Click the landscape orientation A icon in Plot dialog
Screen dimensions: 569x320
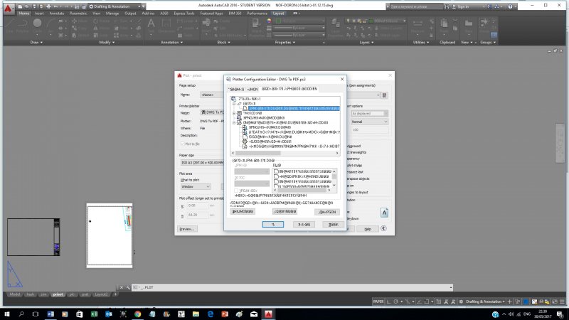click(384, 213)
